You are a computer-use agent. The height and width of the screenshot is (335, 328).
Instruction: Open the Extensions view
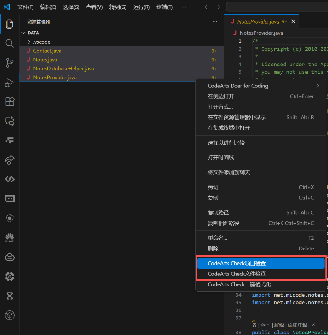(10, 101)
